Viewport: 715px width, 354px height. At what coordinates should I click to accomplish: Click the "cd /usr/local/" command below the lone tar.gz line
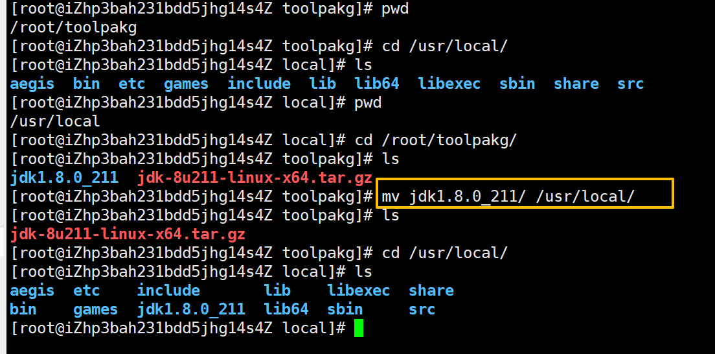coord(444,253)
